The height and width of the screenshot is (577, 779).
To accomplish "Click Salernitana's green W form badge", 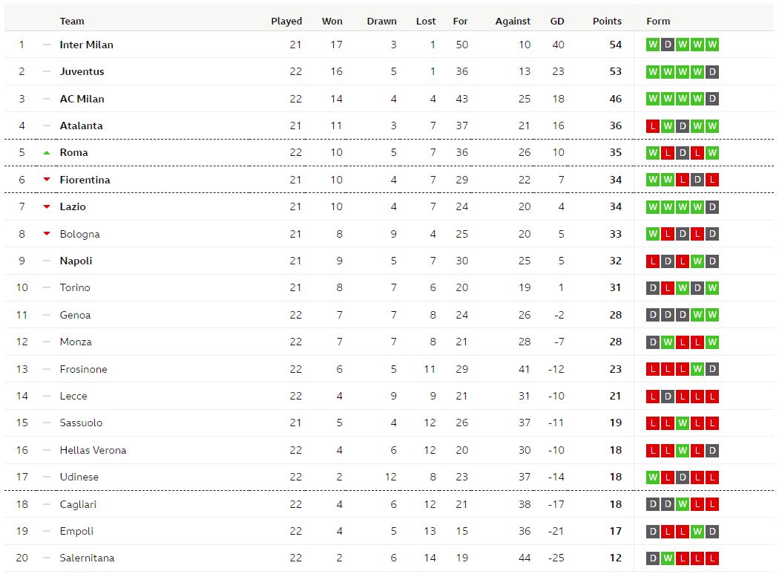I will (668, 558).
